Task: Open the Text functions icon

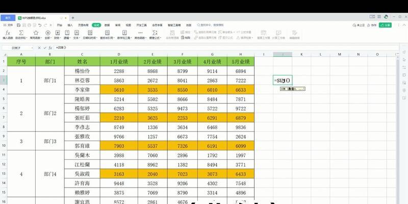Action: tap(76, 33)
